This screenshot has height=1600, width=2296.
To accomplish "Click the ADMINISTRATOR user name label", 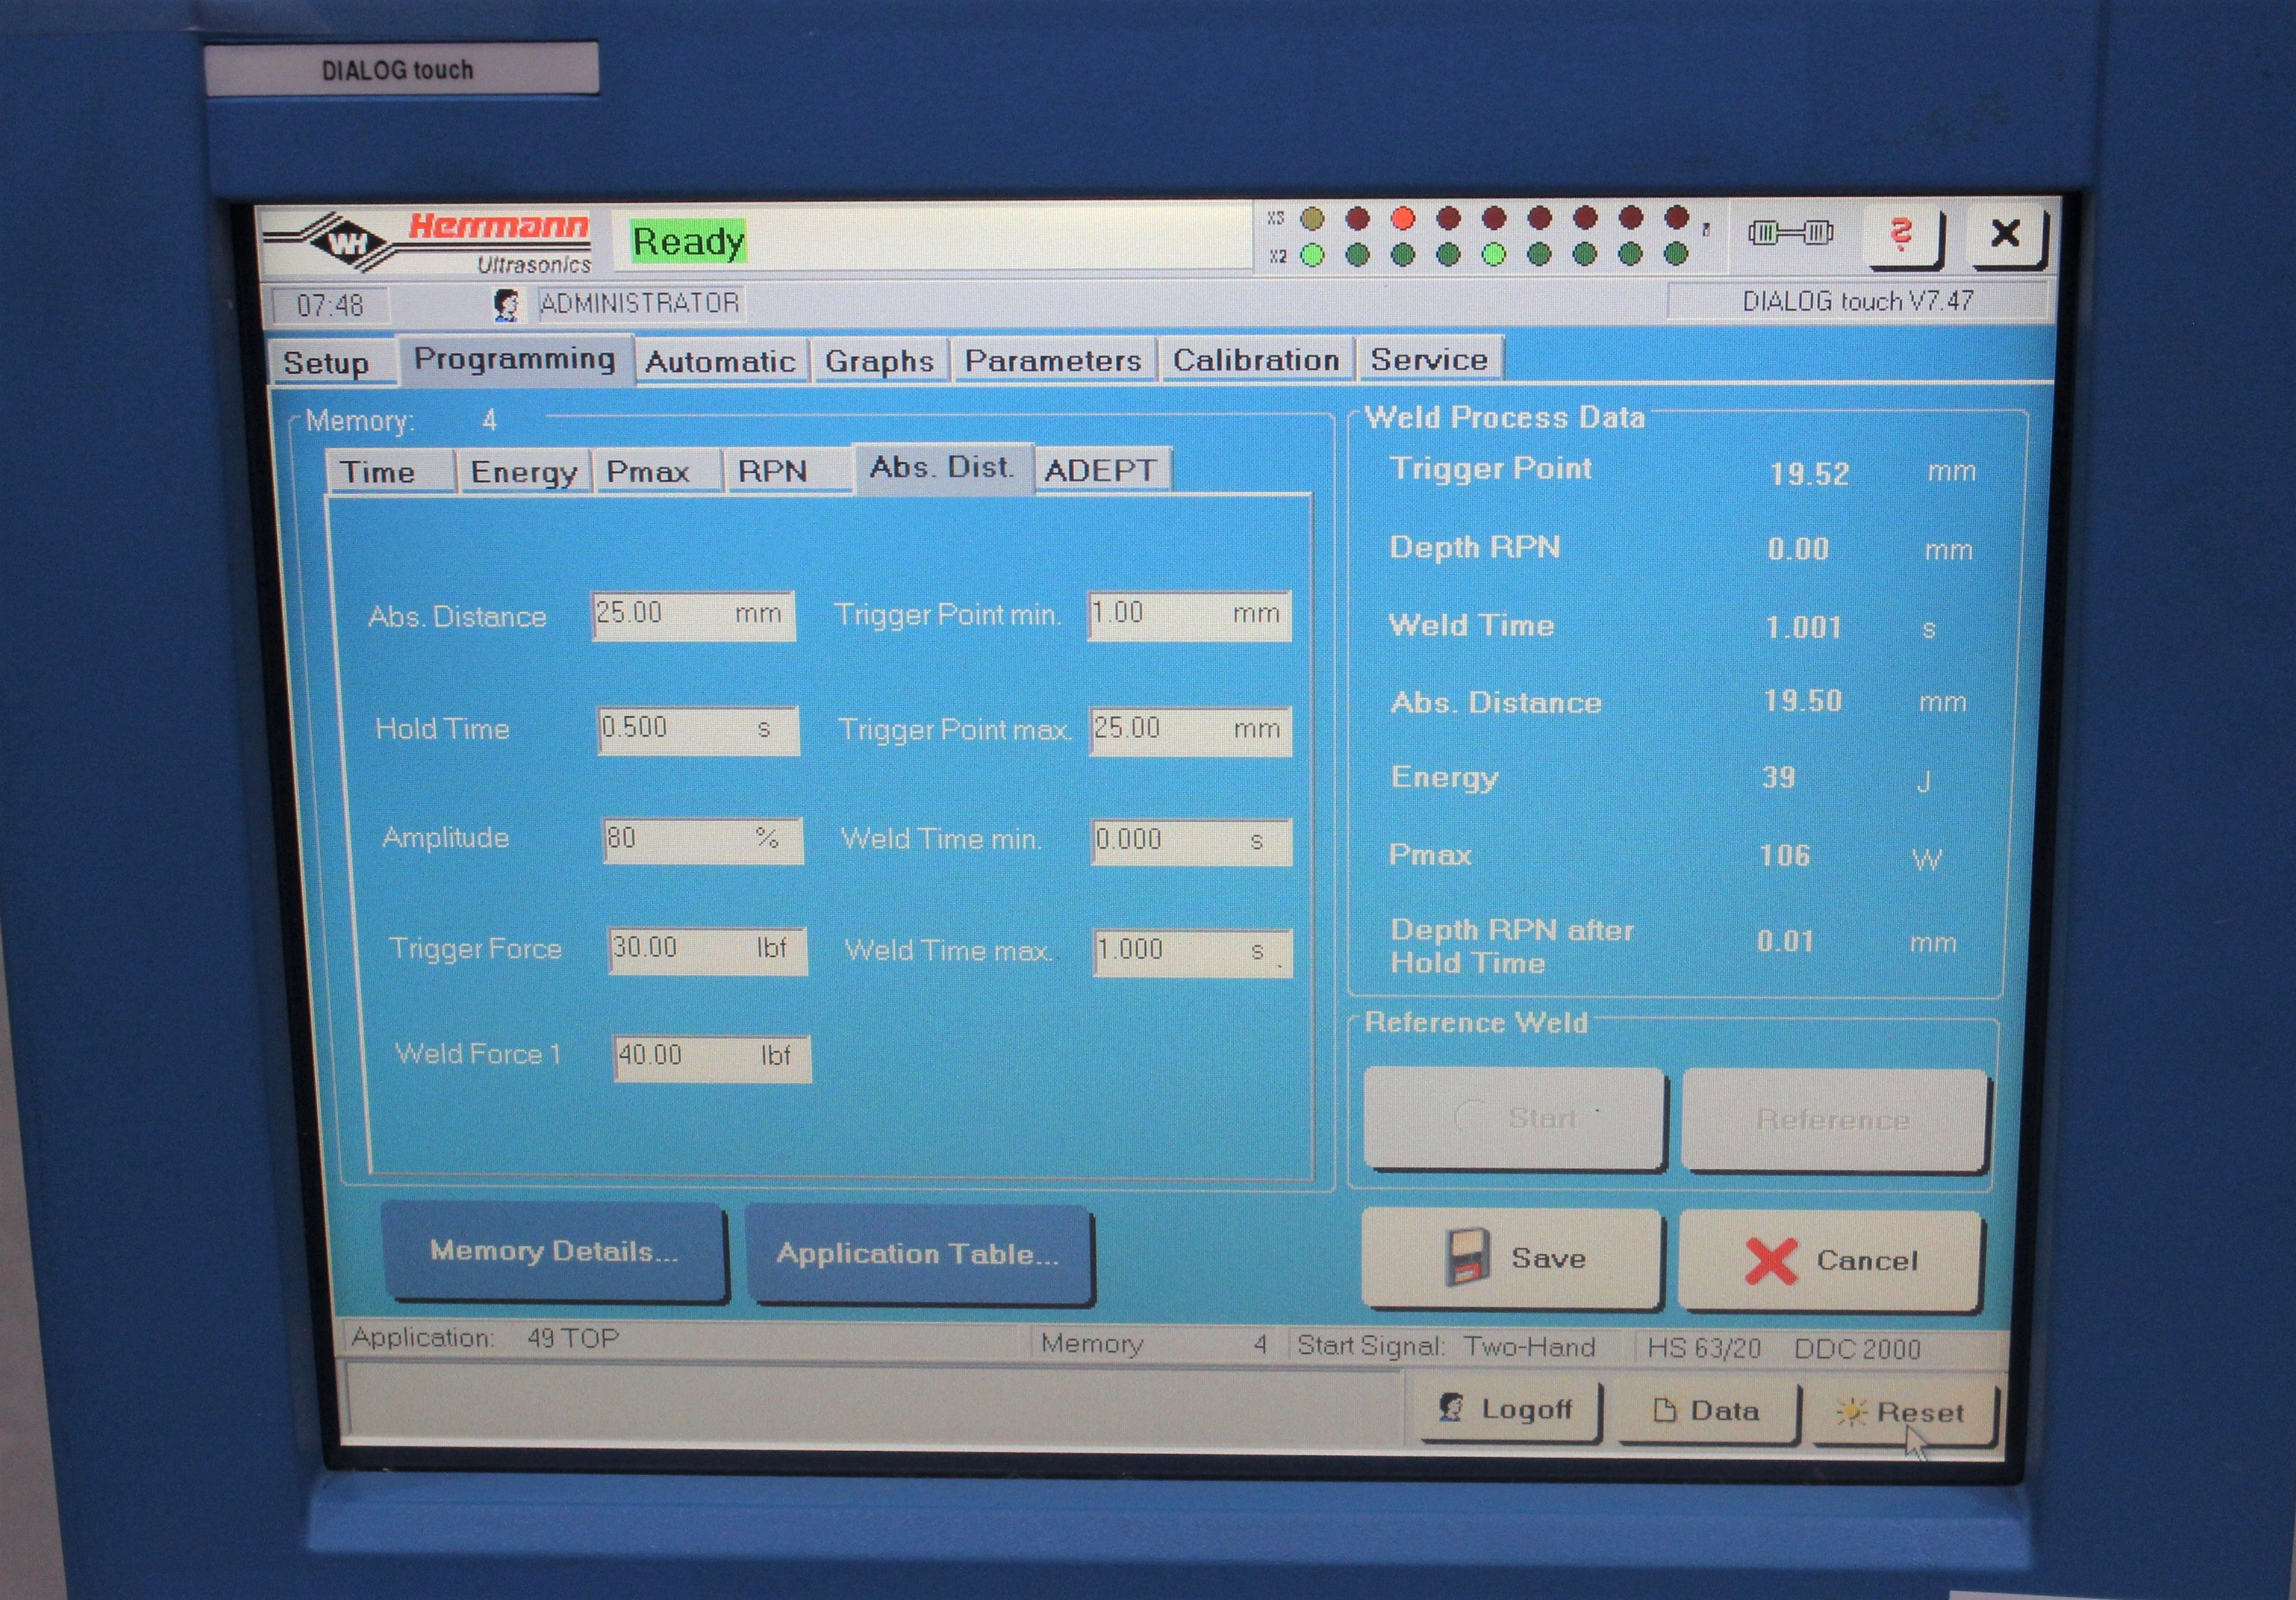I will pyautogui.click(x=640, y=303).
